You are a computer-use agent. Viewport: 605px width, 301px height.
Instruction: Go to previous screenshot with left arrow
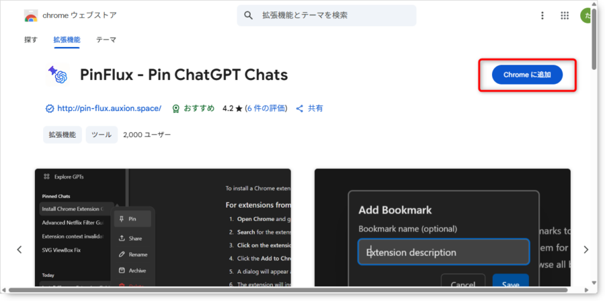pos(19,249)
